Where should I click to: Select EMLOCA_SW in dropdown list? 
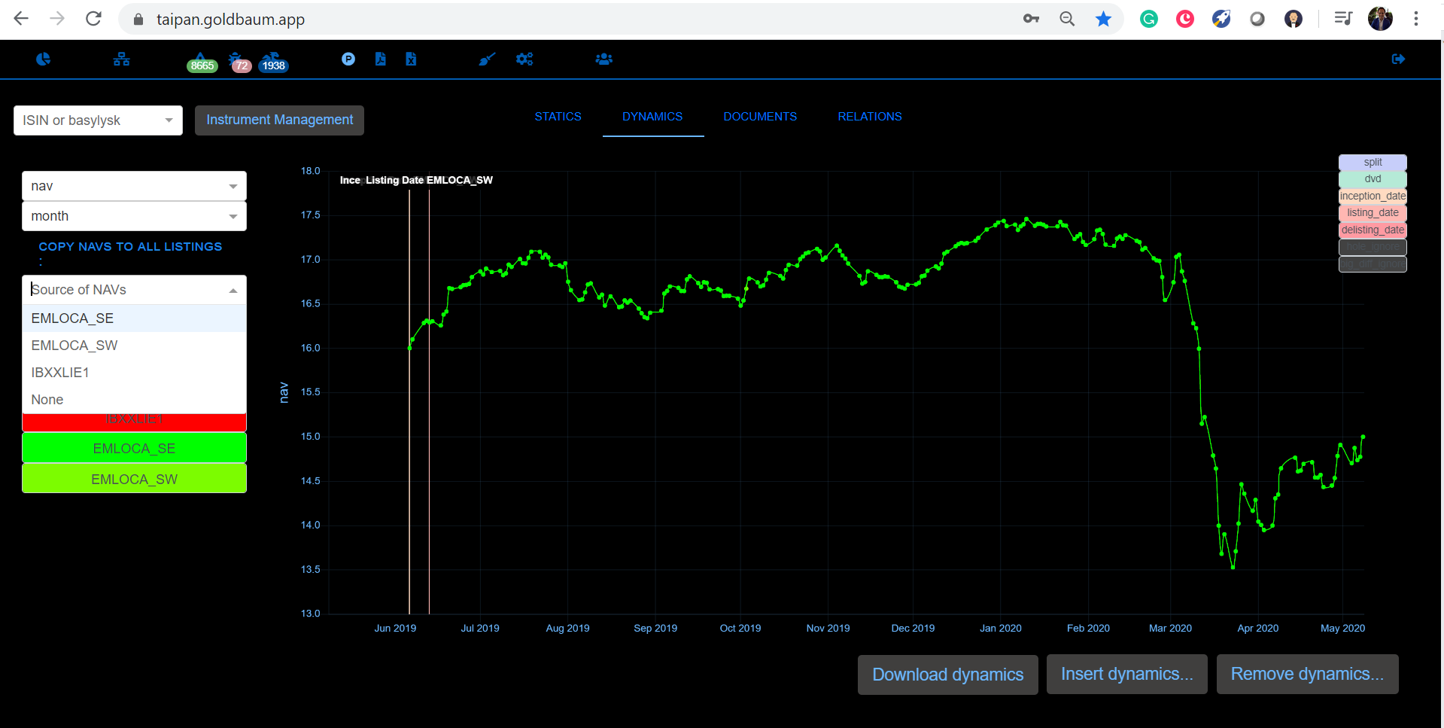(134, 346)
